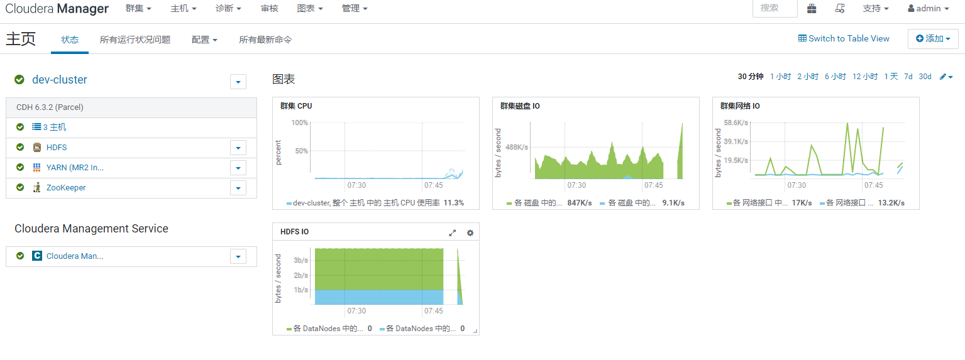
Task: Select the 1 小时 time range
Action: point(780,77)
